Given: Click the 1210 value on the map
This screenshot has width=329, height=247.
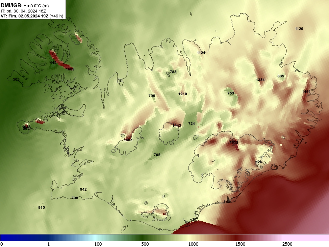Looking at the screenshot, I should [183, 94].
